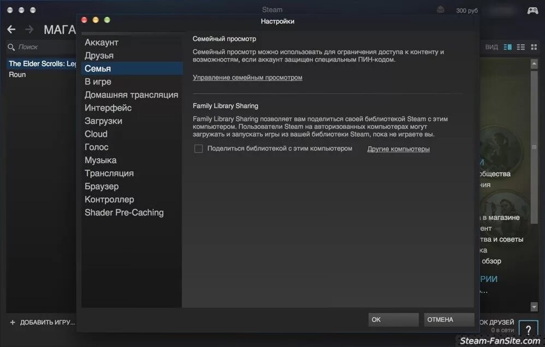Close the Настройки dialog with red button
545x347 pixels.
pyautogui.click(x=84, y=20)
